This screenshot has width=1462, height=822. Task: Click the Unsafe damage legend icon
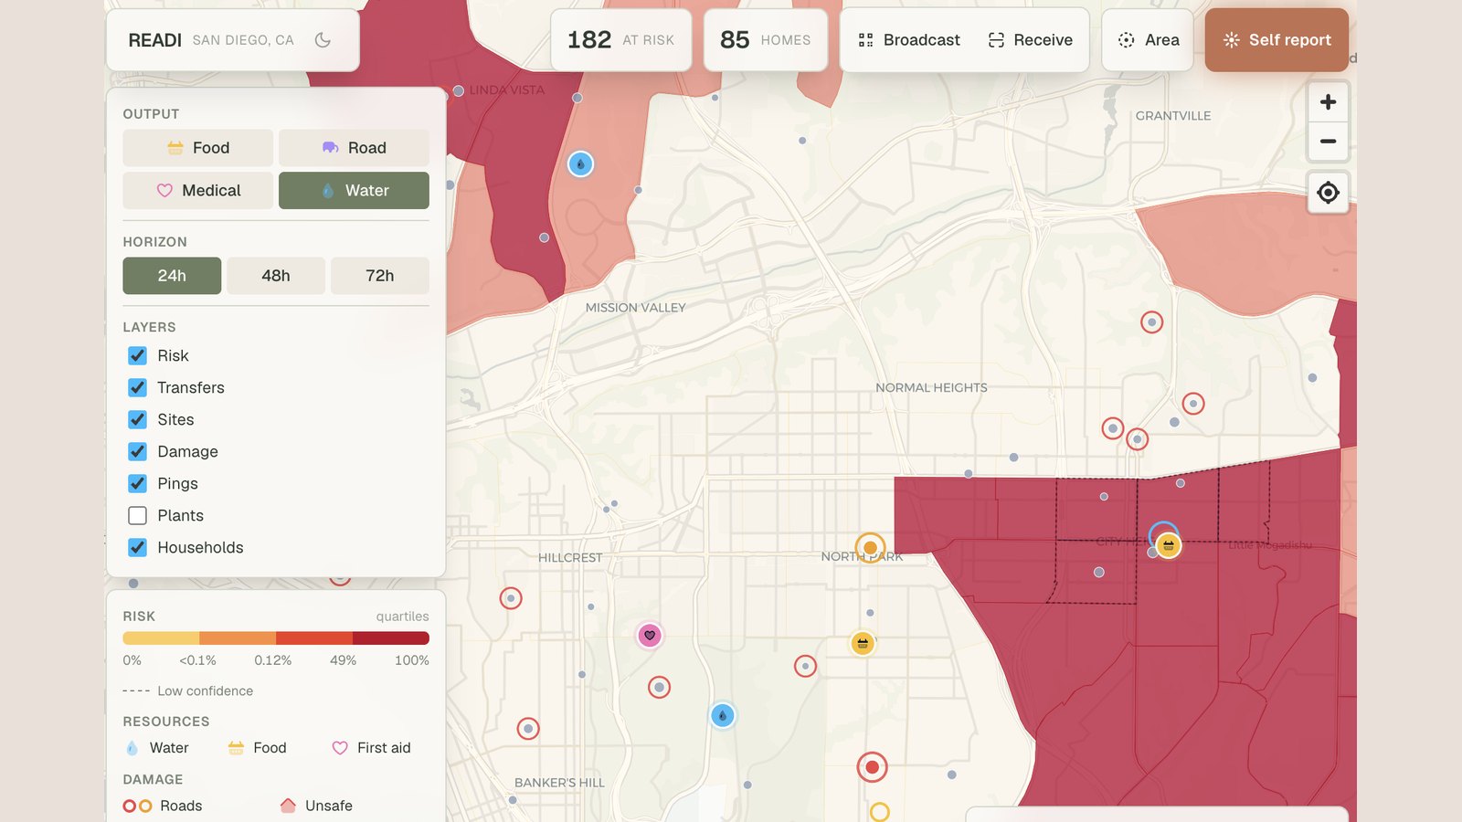point(288,806)
